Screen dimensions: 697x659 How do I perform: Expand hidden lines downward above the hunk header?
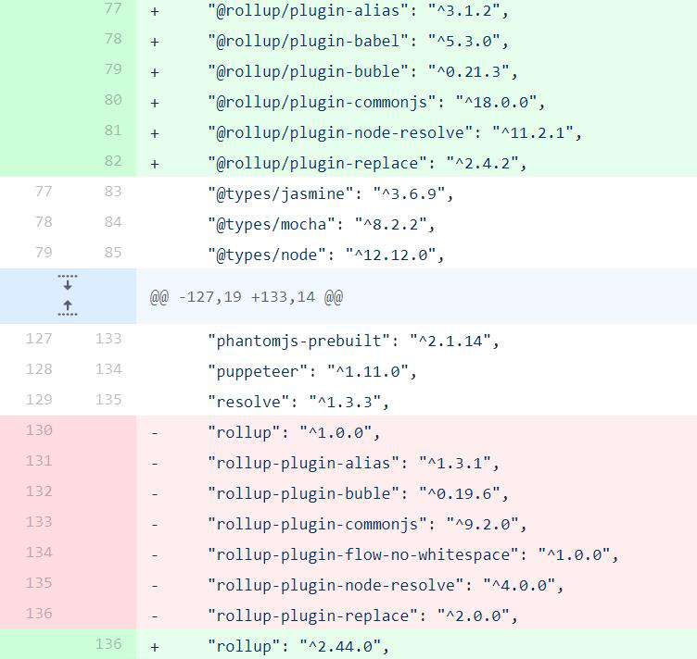click(x=68, y=282)
